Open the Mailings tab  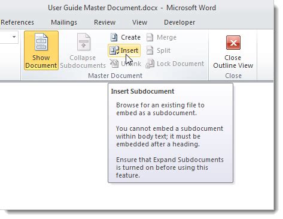(x=64, y=22)
